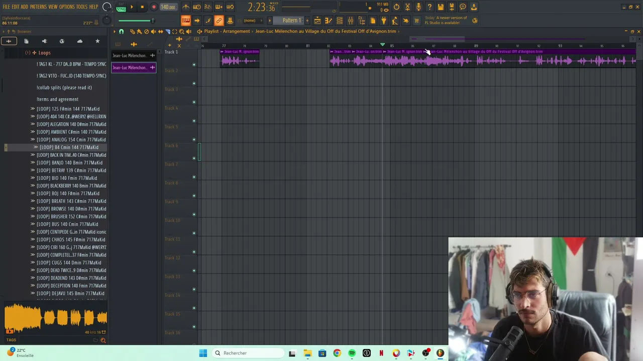Select the playlist Slip tool
This screenshot has height=361, width=643.
pos(160,32)
